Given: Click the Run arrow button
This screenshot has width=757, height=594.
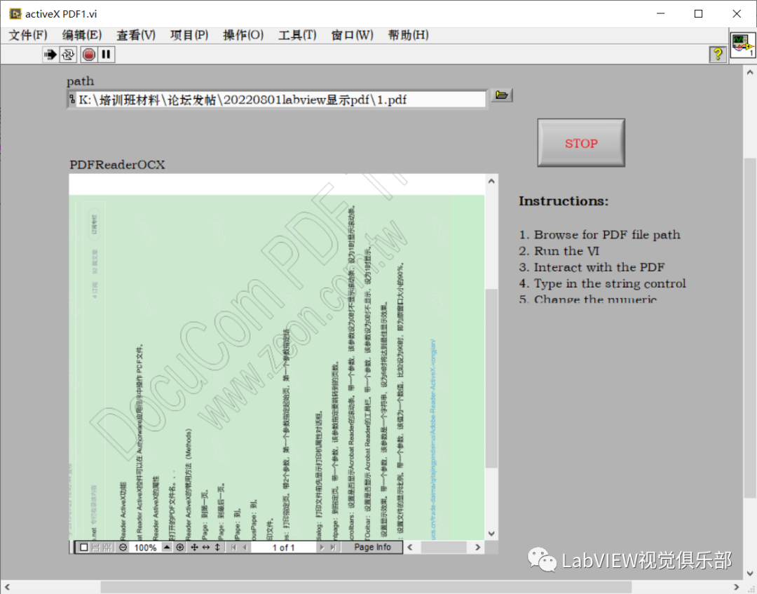Looking at the screenshot, I should click(50, 55).
